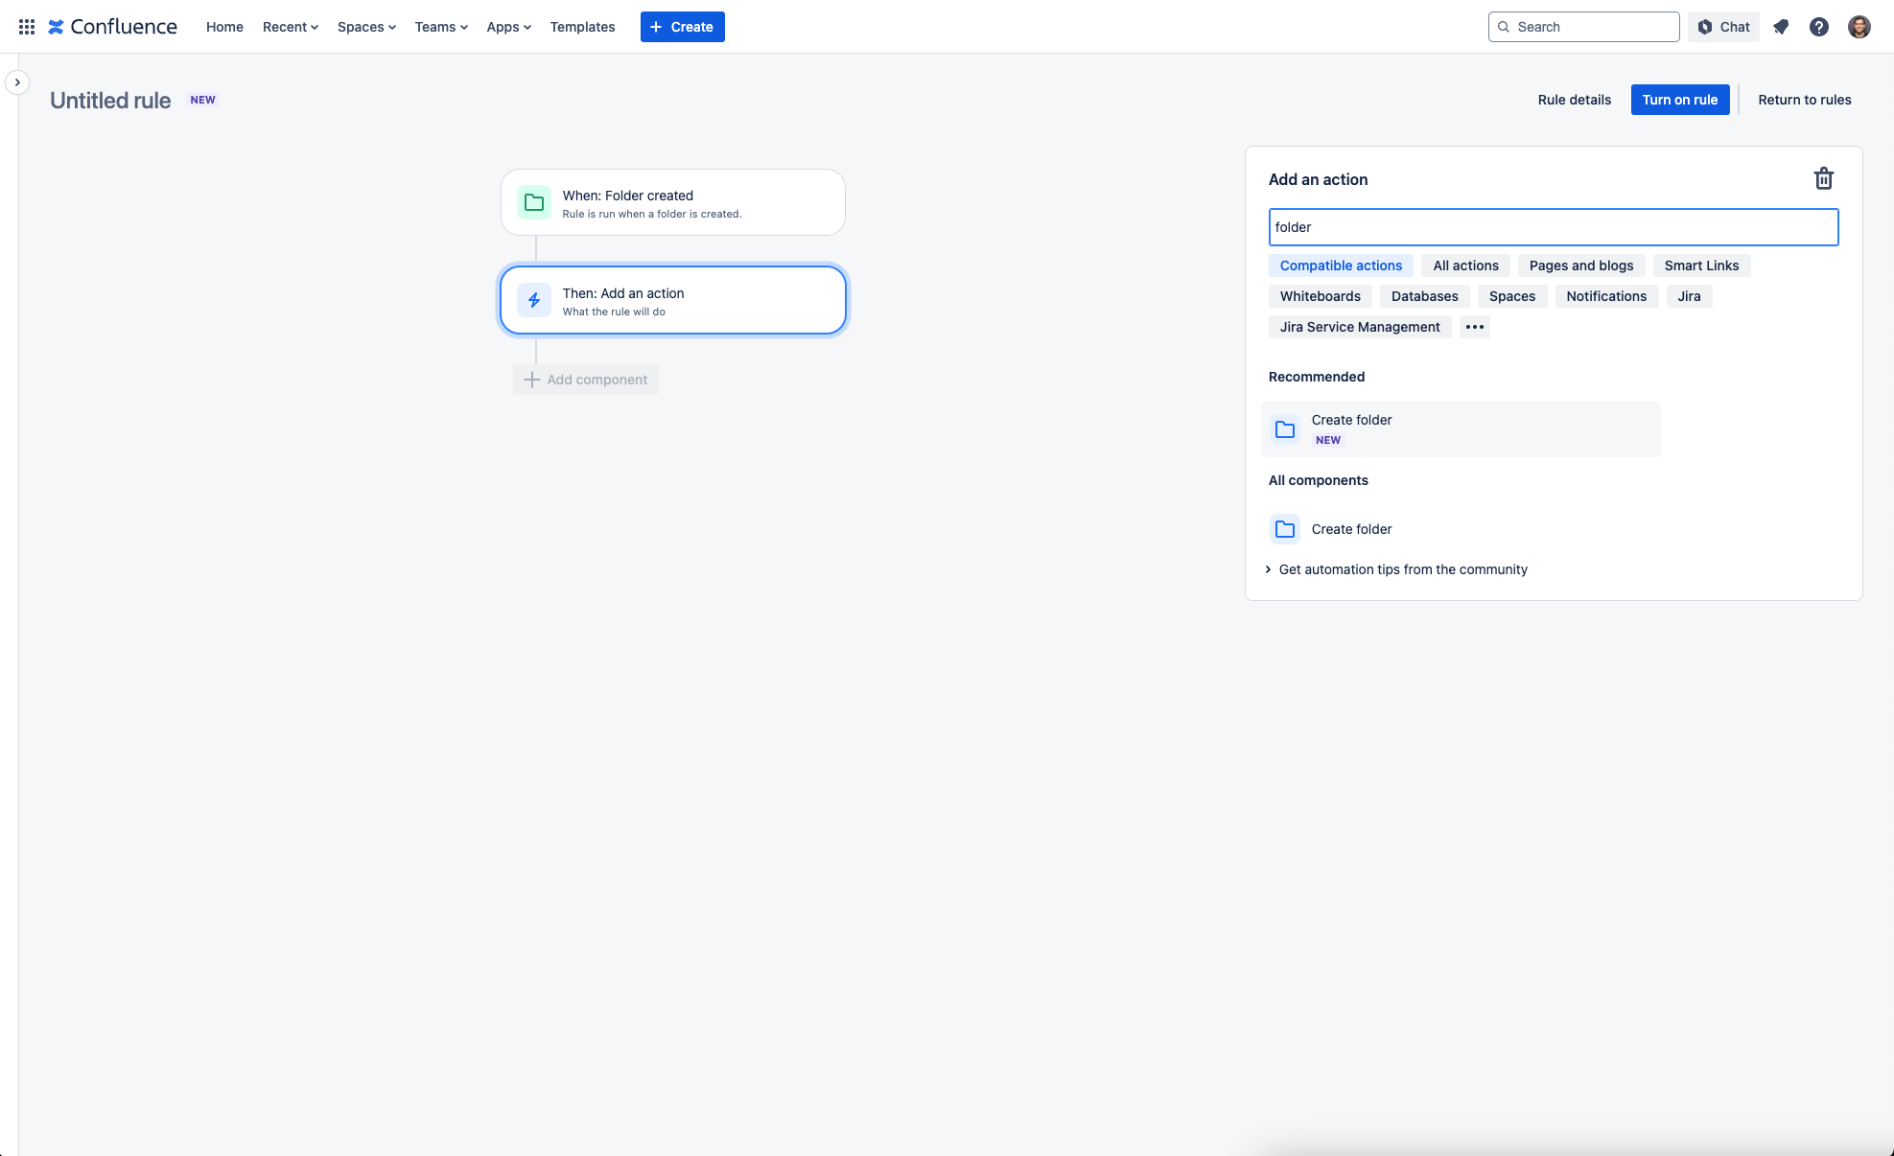
Task: Toggle the Jira filter chip
Action: coord(1689,296)
